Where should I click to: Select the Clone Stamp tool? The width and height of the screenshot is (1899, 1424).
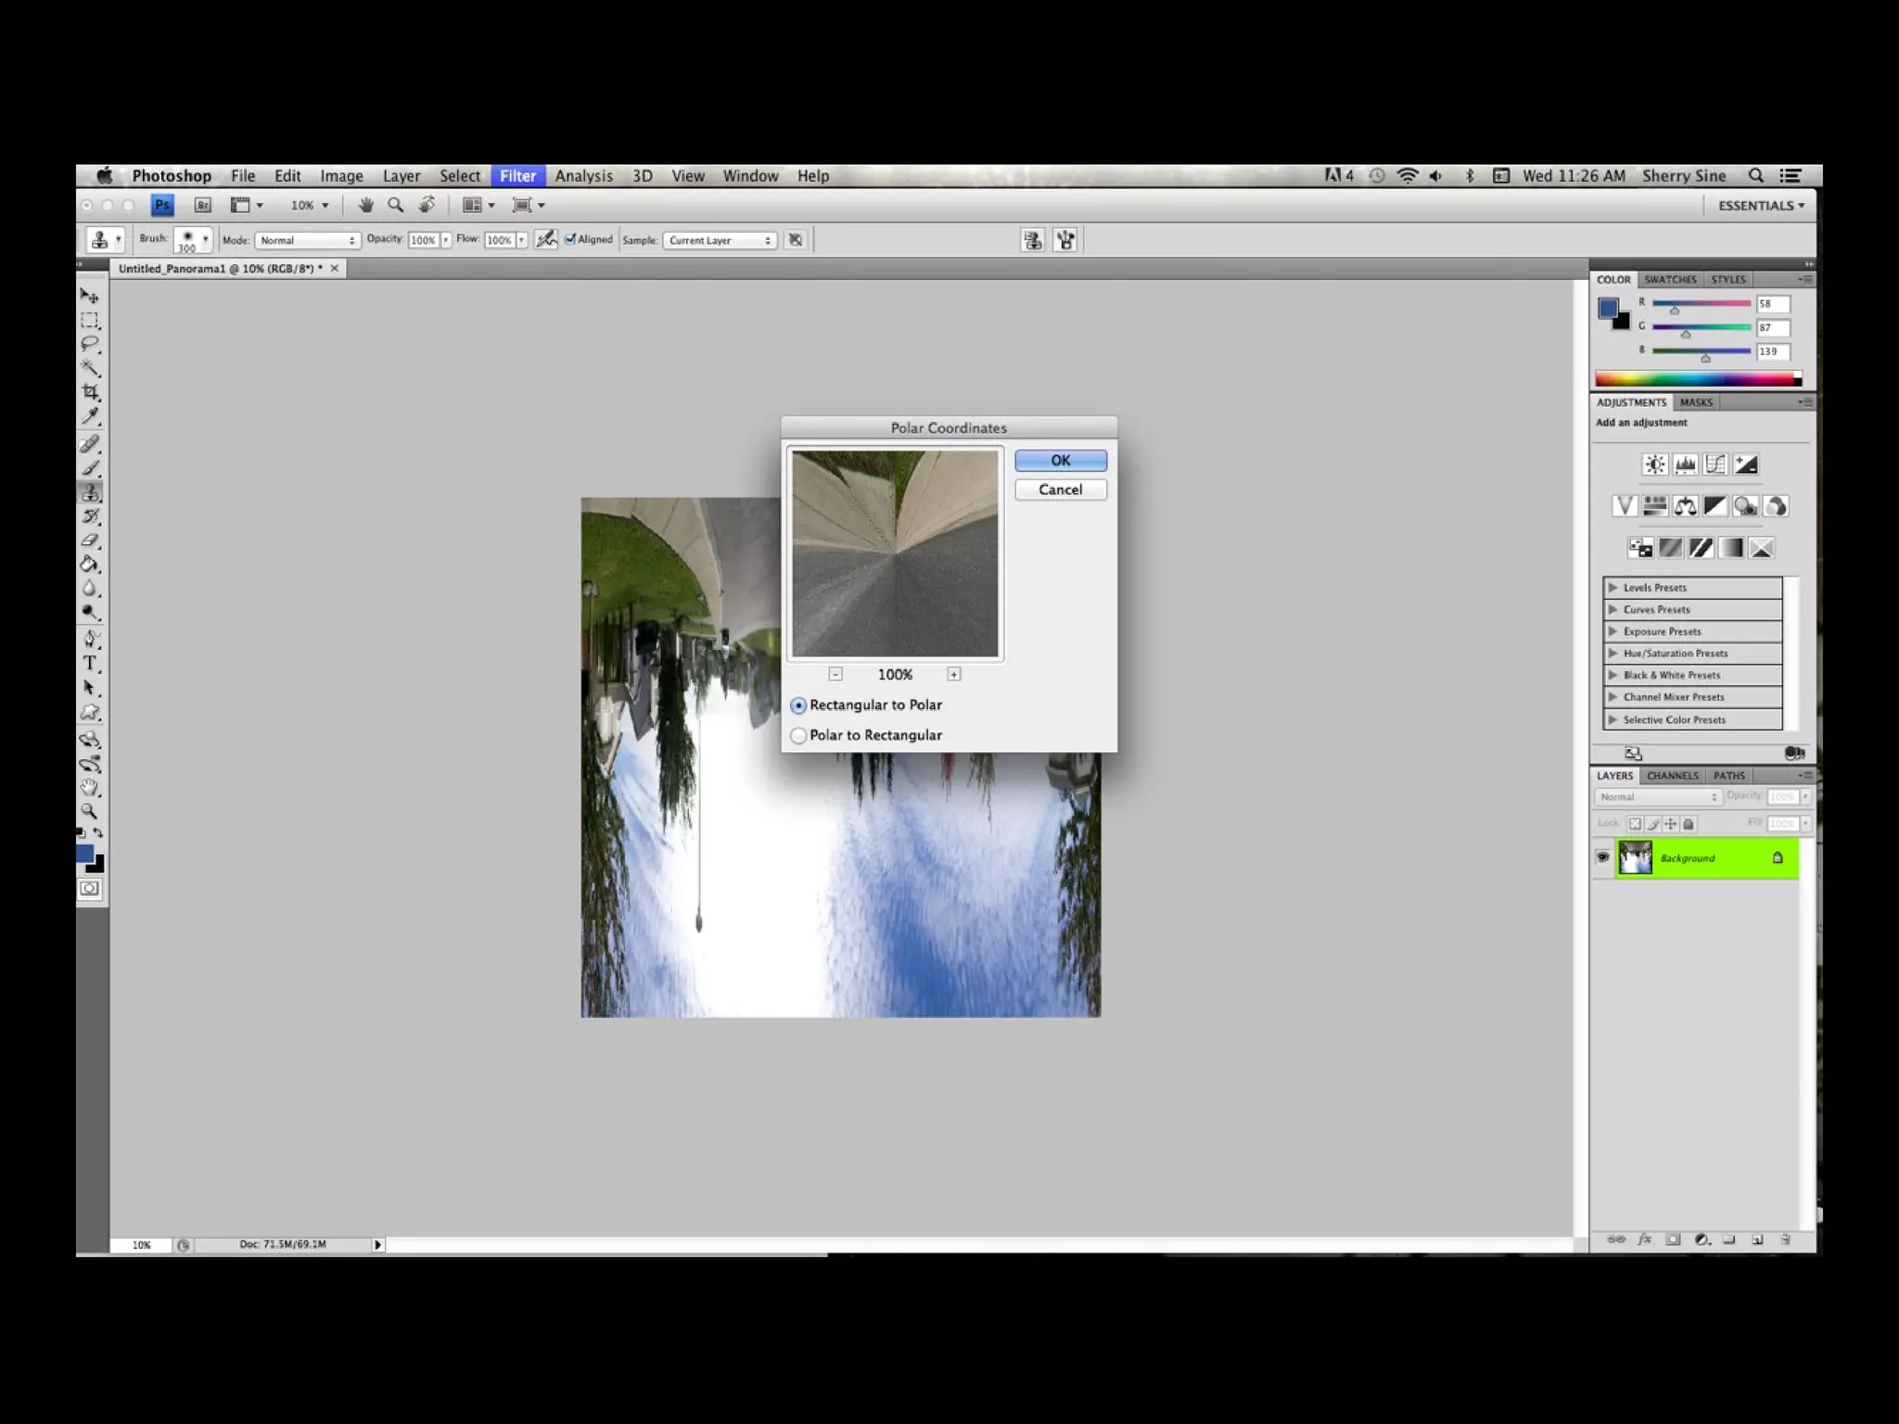pos(90,492)
